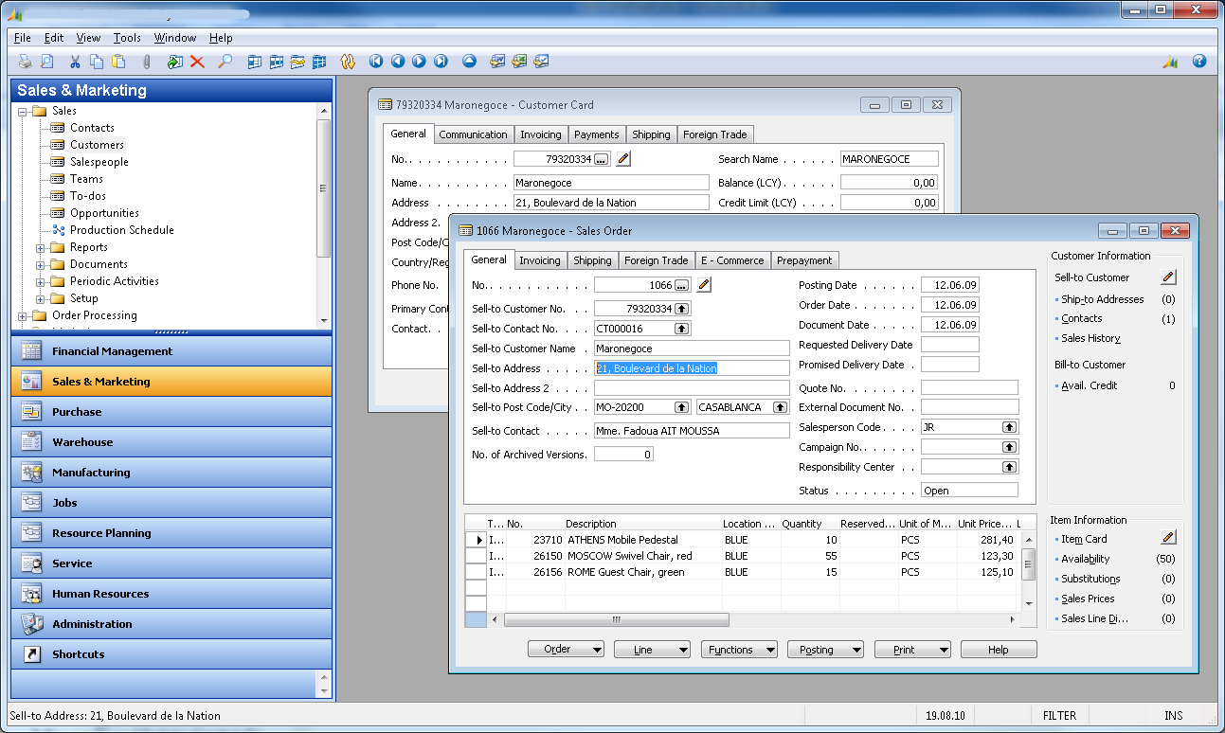
Task: Click pencil icon beside Sell-to Customer
Action: pos(1169,277)
